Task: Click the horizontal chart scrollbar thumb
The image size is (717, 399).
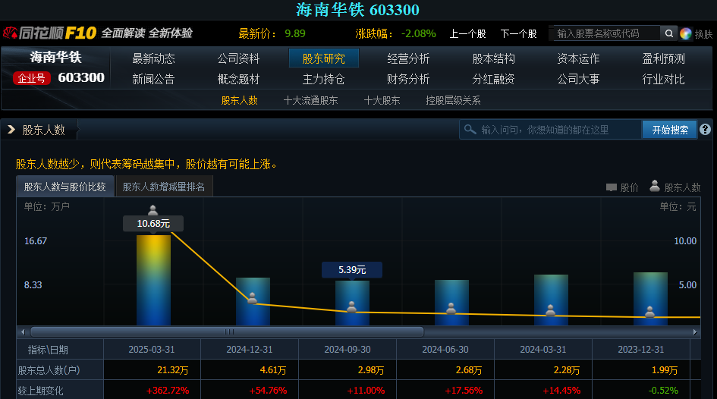Action: coord(228,331)
